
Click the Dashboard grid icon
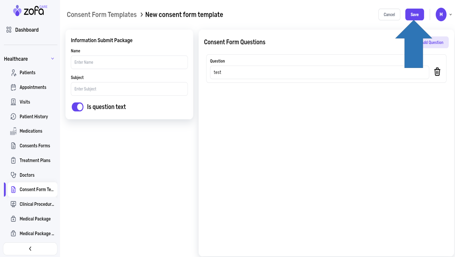click(9, 30)
